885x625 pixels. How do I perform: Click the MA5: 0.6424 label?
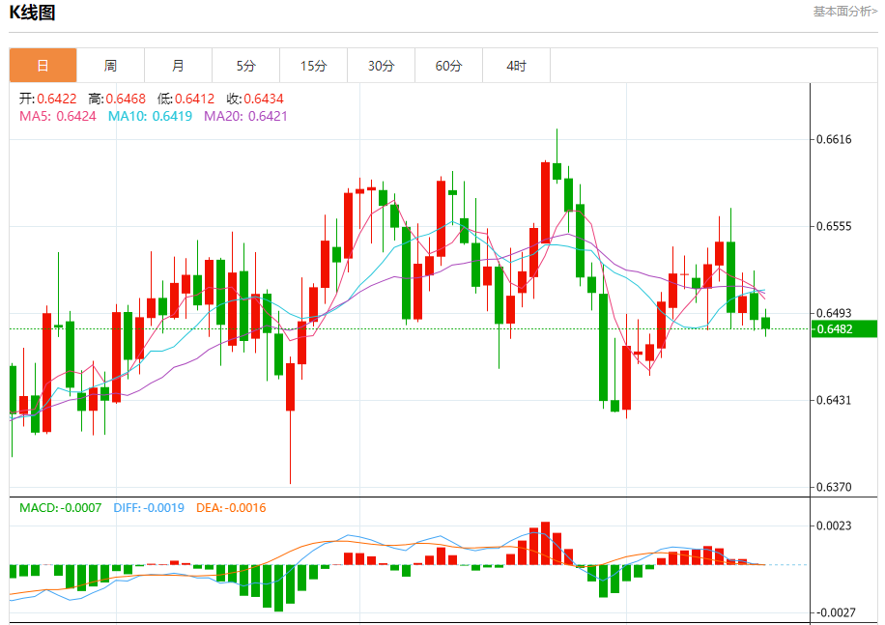[x=58, y=116]
